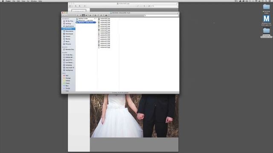Image resolution: width=273 pixels, height=153 pixels.
Task: Select mckenna07.jpg in the file list
Action: (105, 30)
